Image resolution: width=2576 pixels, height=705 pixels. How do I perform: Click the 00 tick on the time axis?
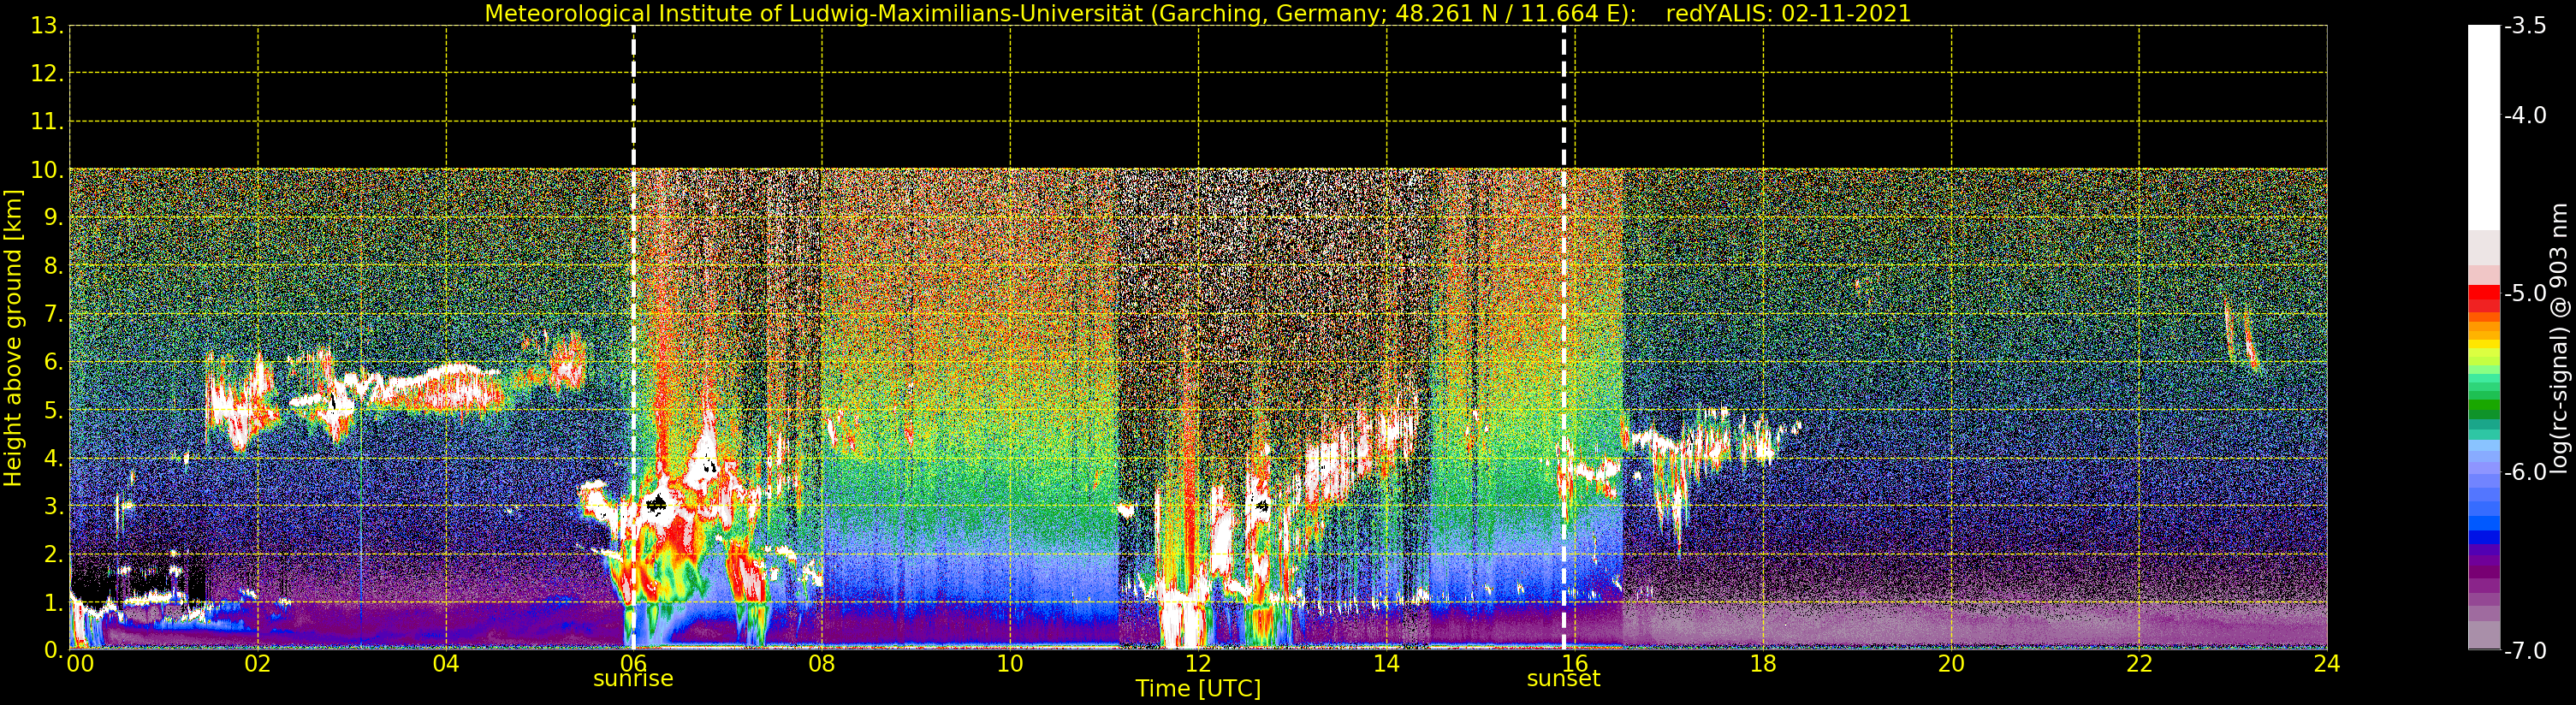[80, 664]
